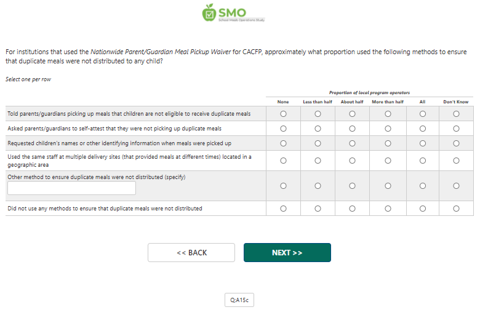Select 'More than half' for same staff row
The image size is (480, 315).
coord(388,161)
